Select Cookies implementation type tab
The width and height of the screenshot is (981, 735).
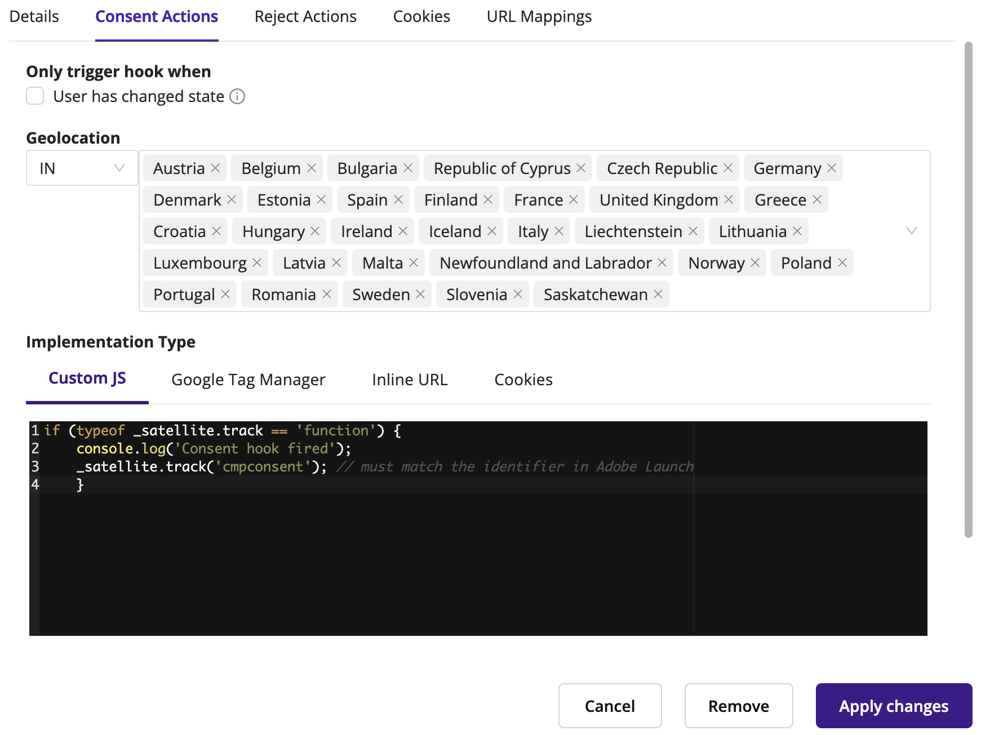point(523,380)
